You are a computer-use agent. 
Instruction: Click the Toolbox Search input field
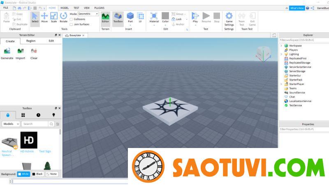tap(35, 124)
